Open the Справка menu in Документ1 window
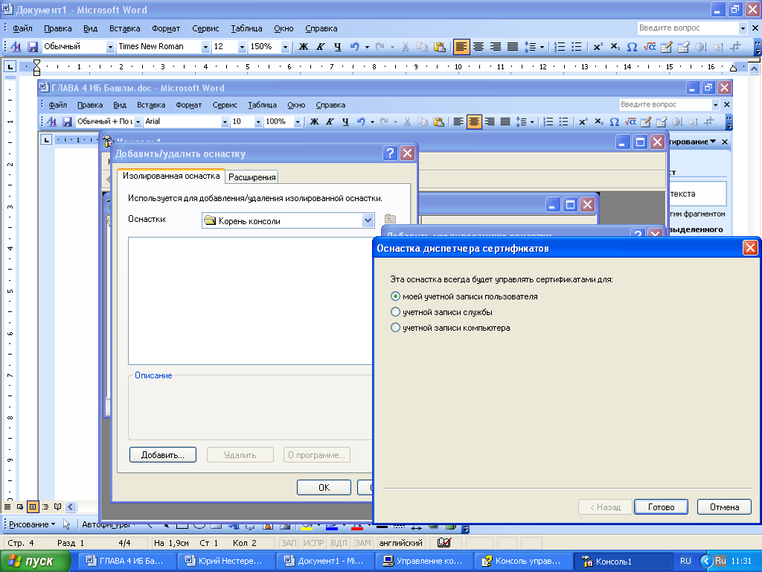This screenshot has width=762, height=572. [x=321, y=28]
